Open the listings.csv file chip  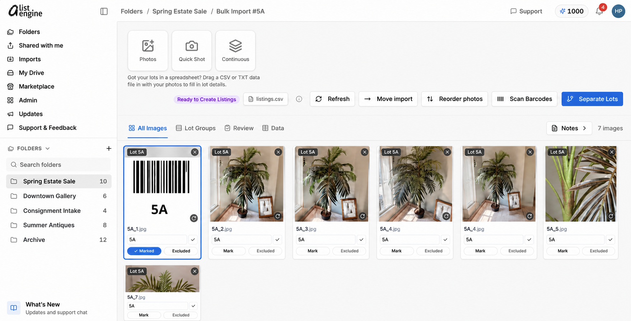266,99
